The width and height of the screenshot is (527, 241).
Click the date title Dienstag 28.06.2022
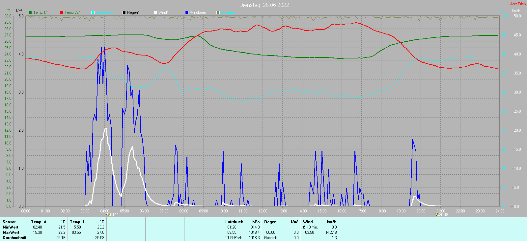(264, 5)
